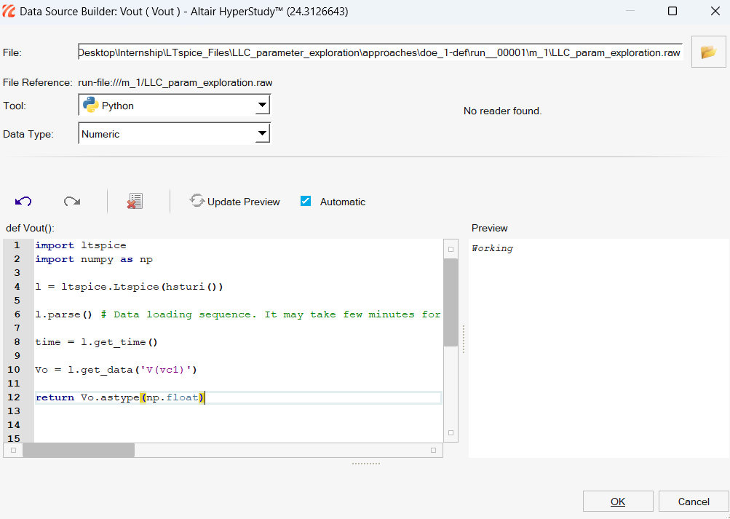Click line number 1 in the gutter
The height and width of the screenshot is (519, 730).
pos(17,245)
